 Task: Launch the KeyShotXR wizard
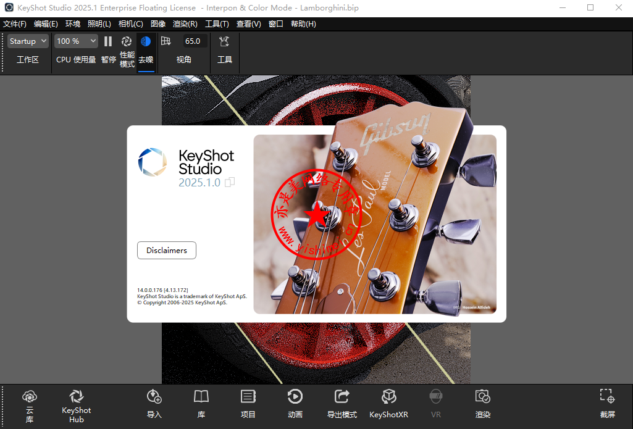[389, 404]
